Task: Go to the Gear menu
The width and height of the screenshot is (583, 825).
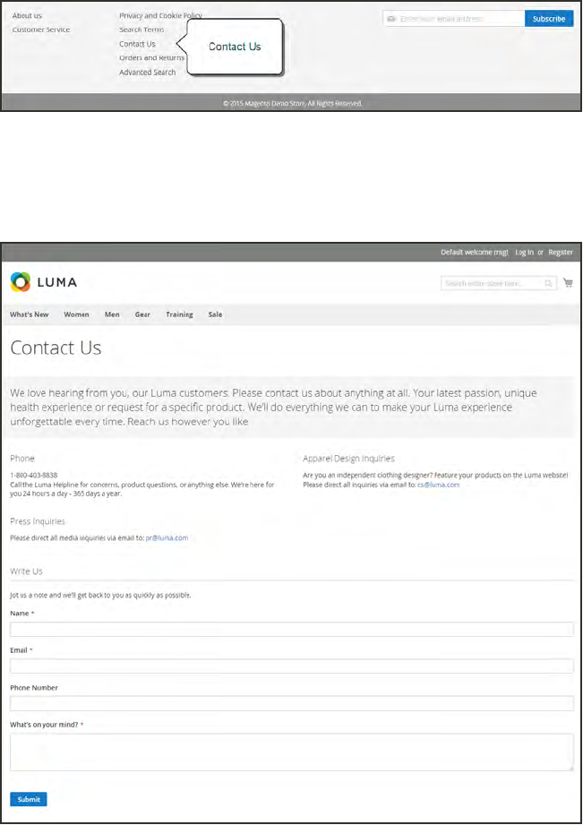Action: pos(142,314)
